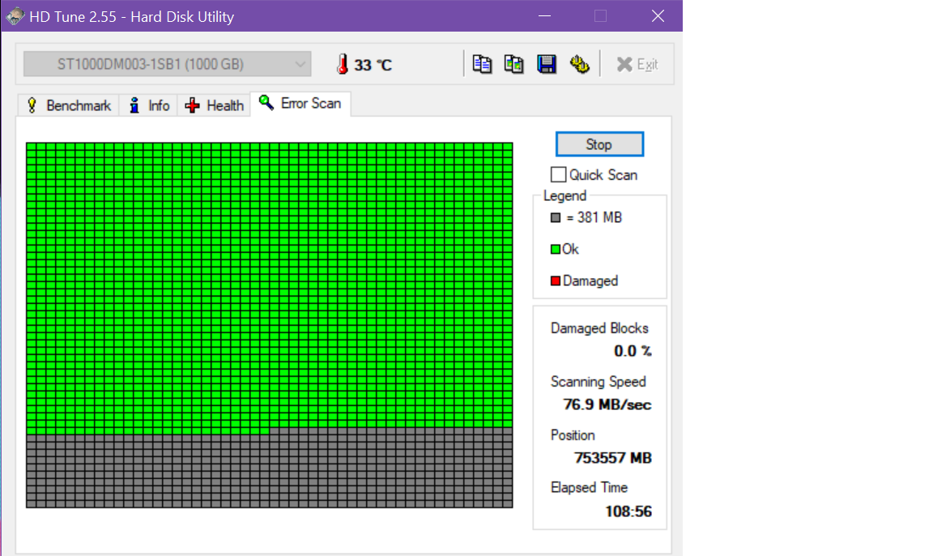Viewport: 933px width, 556px height.
Task: Click the Legend group label
Action: (x=564, y=196)
